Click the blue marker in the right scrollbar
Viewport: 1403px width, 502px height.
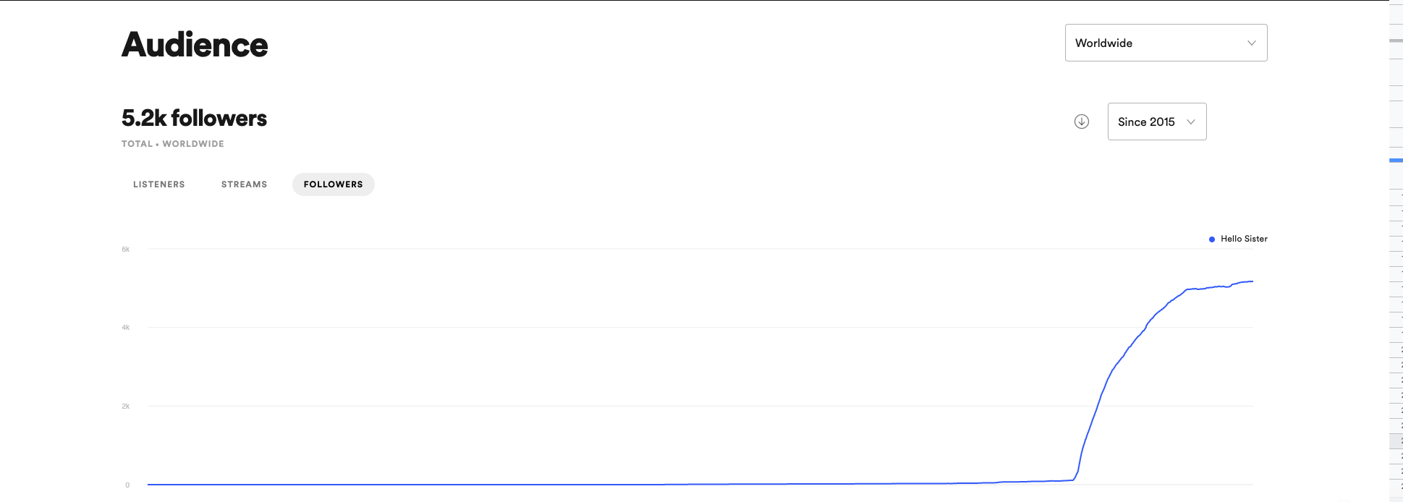coord(1396,160)
